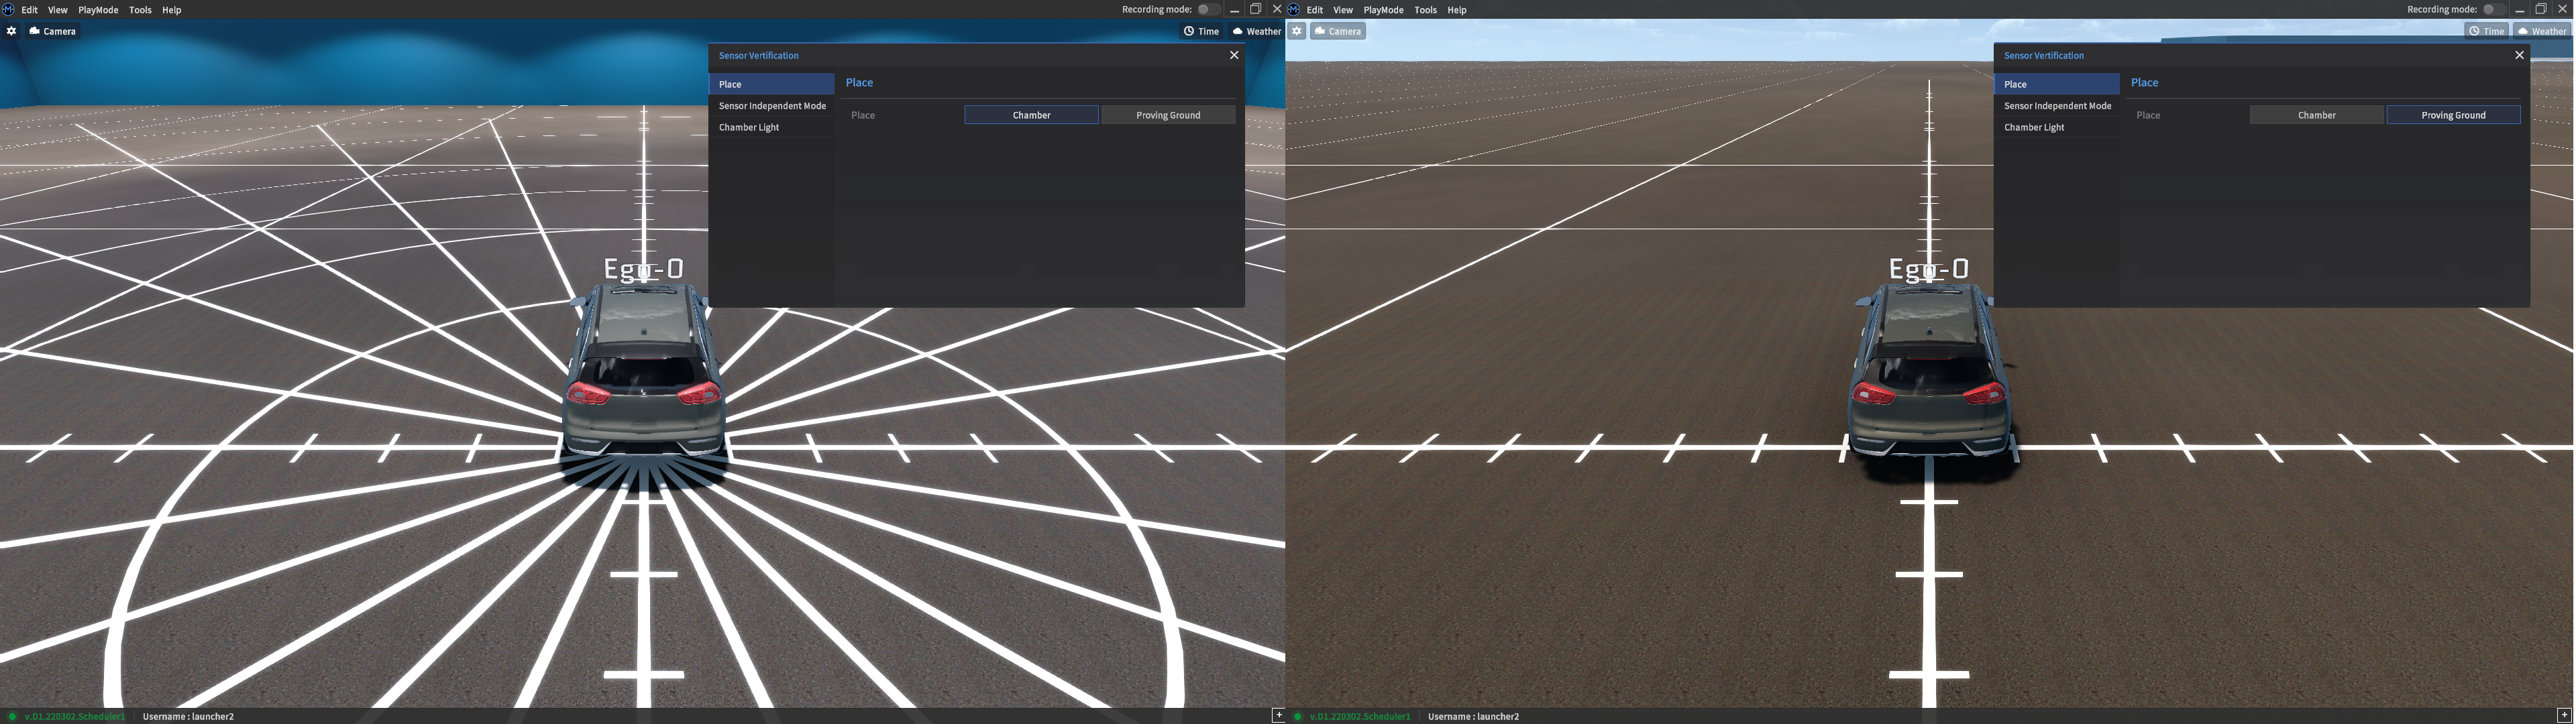
Task: Open View menu in left window
Action: (x=58, y=10)
